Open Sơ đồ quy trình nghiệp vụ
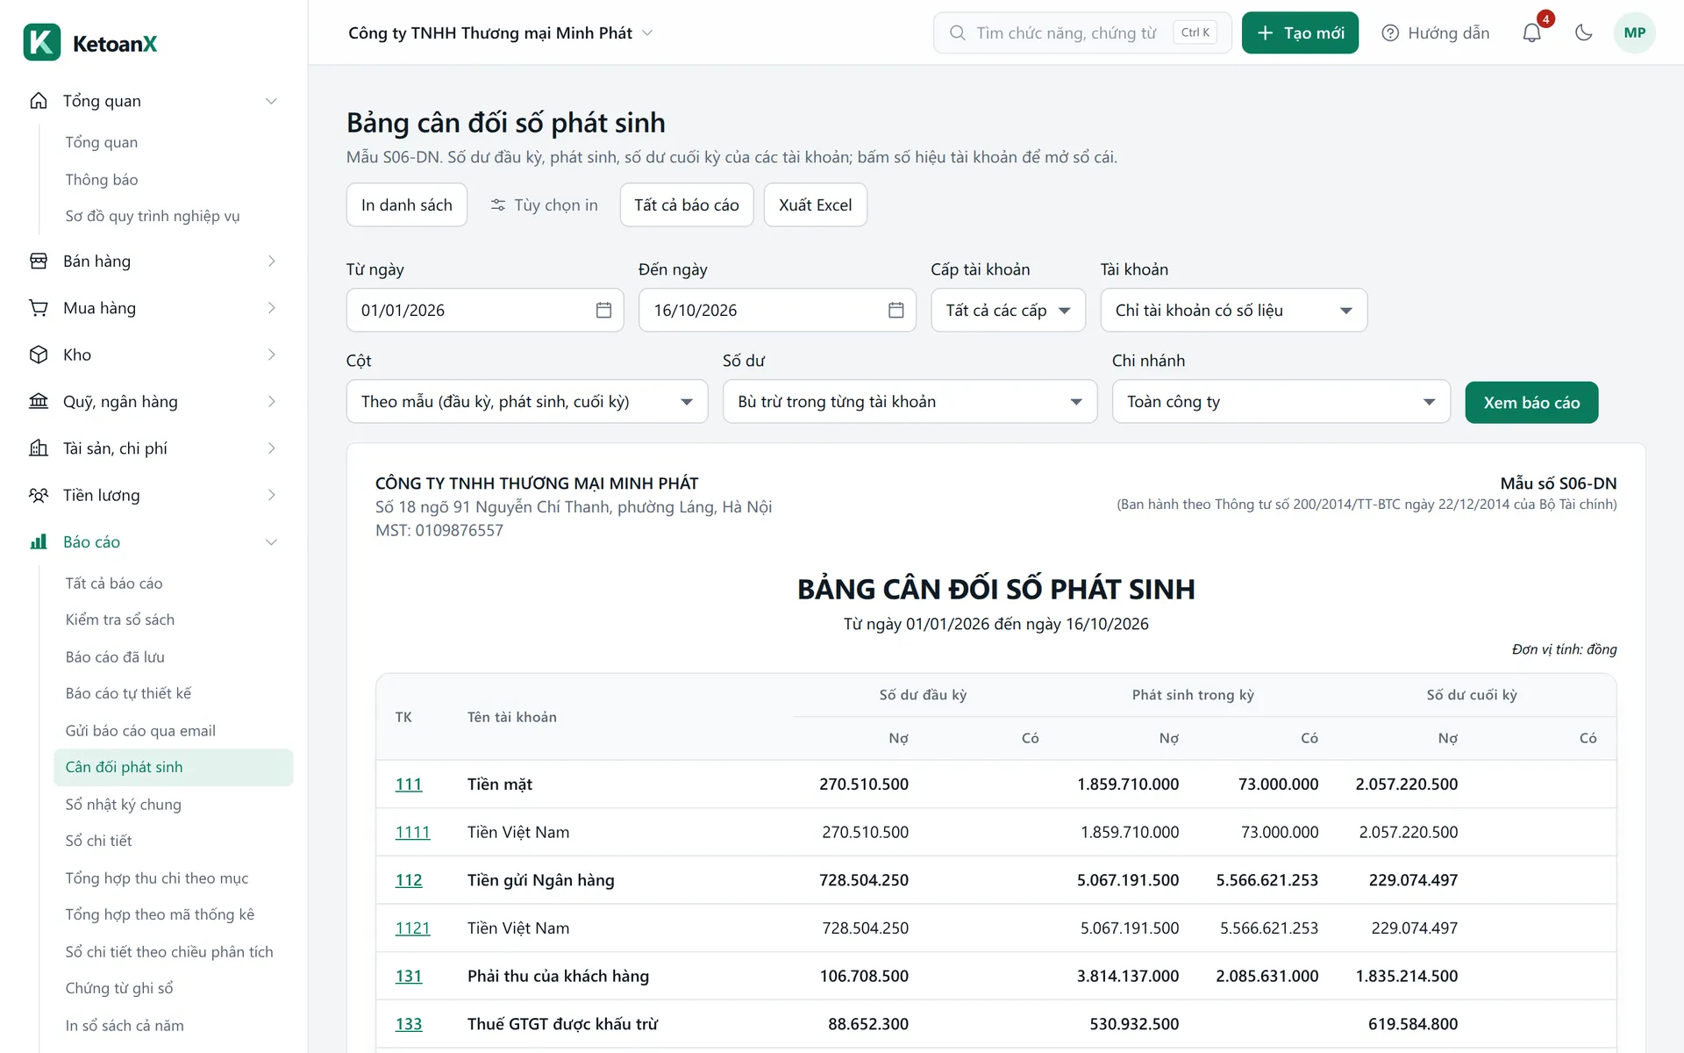This screenshot has width=1684, height=1053. 152,216
